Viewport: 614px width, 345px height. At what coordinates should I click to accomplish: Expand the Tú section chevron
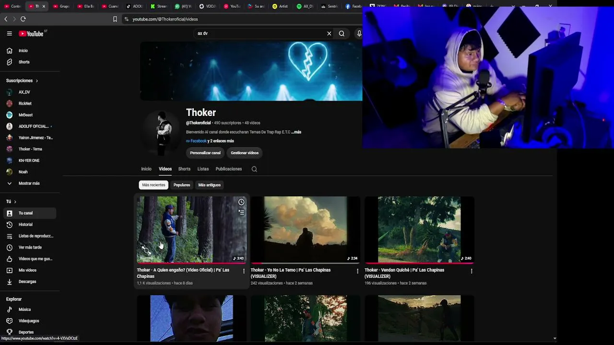point(15,202)
